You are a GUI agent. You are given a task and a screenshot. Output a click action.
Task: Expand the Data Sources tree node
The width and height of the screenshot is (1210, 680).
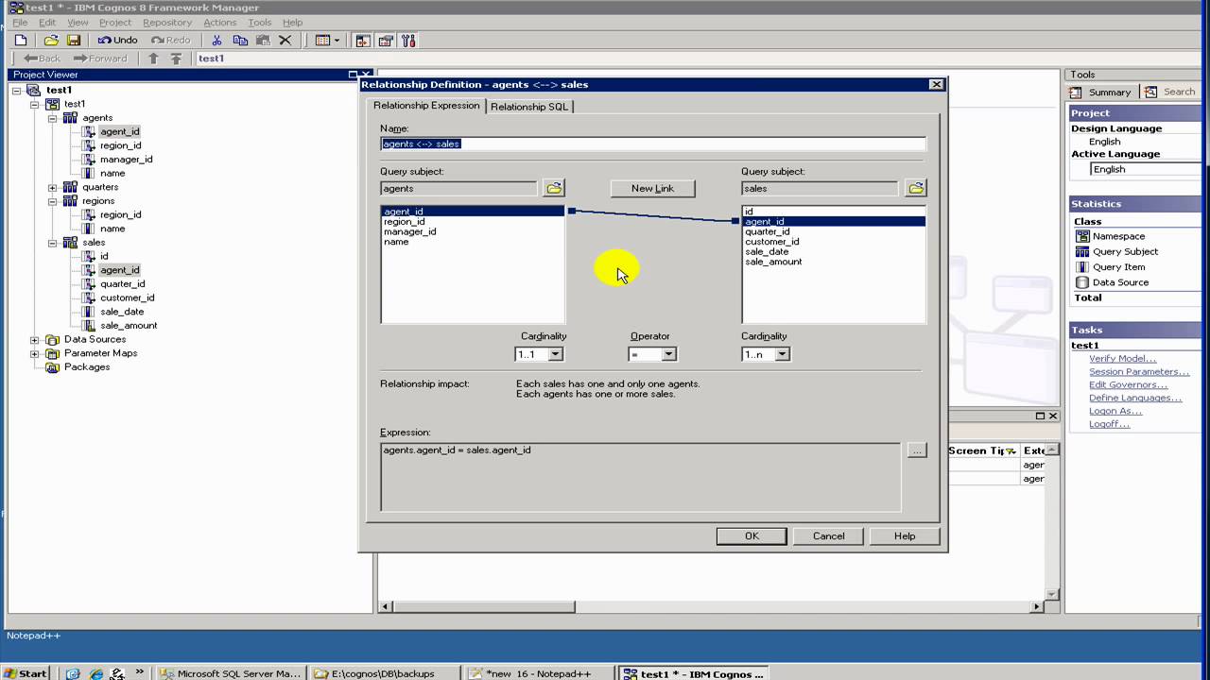35,340
